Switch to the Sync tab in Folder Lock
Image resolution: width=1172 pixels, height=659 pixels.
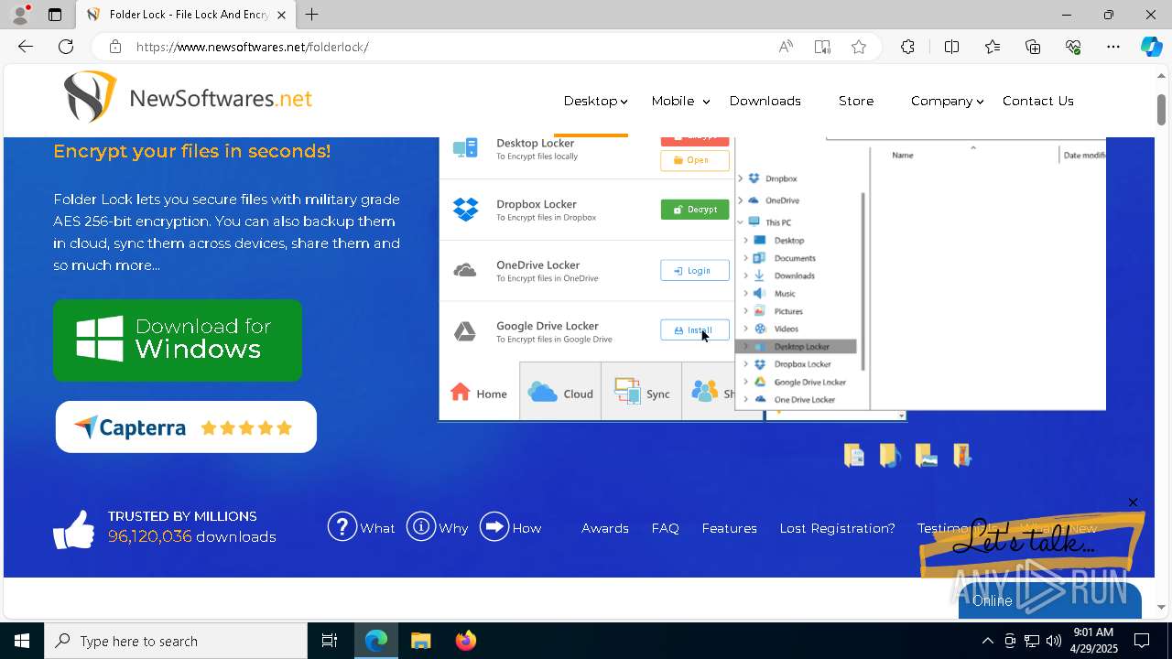point(641,394)
